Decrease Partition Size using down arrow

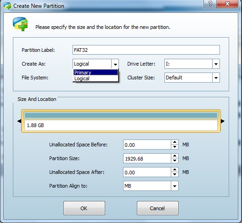(x=174, y=161)
